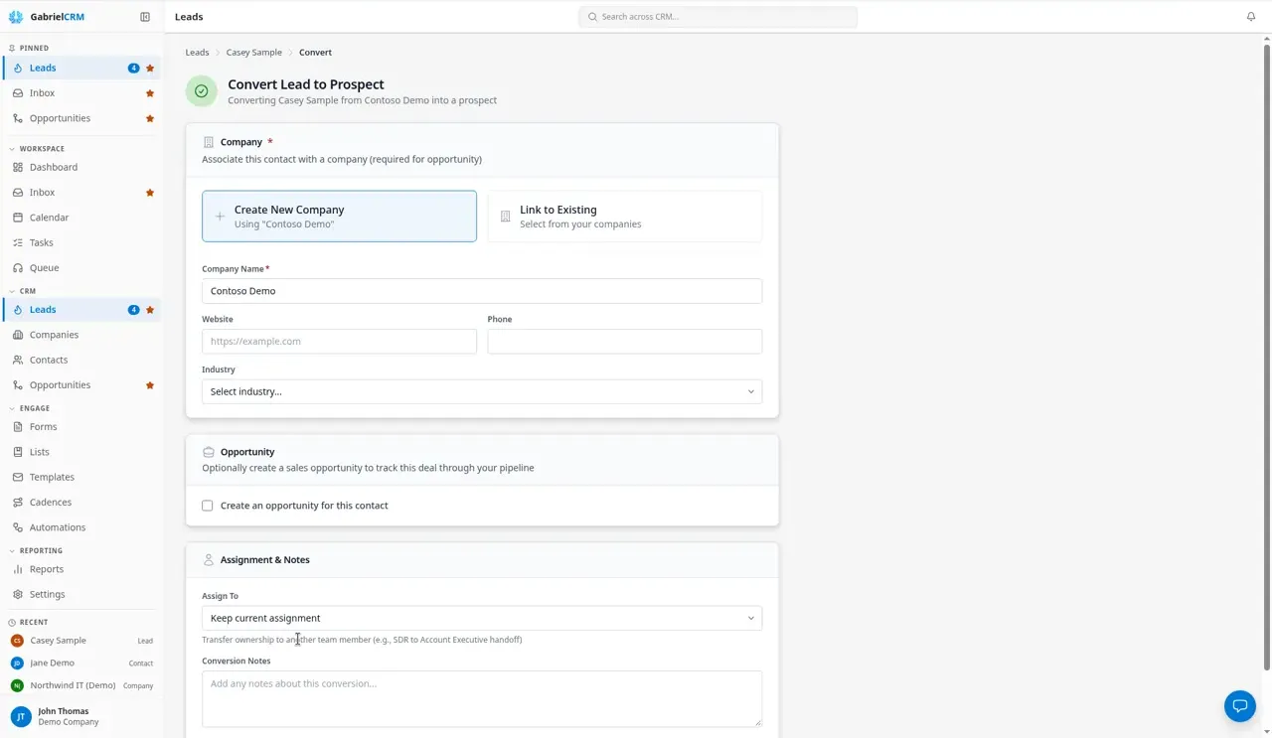Open recent contact Jane Demo
Viewport: 1272px width, 738px height.
coord(81,663)
